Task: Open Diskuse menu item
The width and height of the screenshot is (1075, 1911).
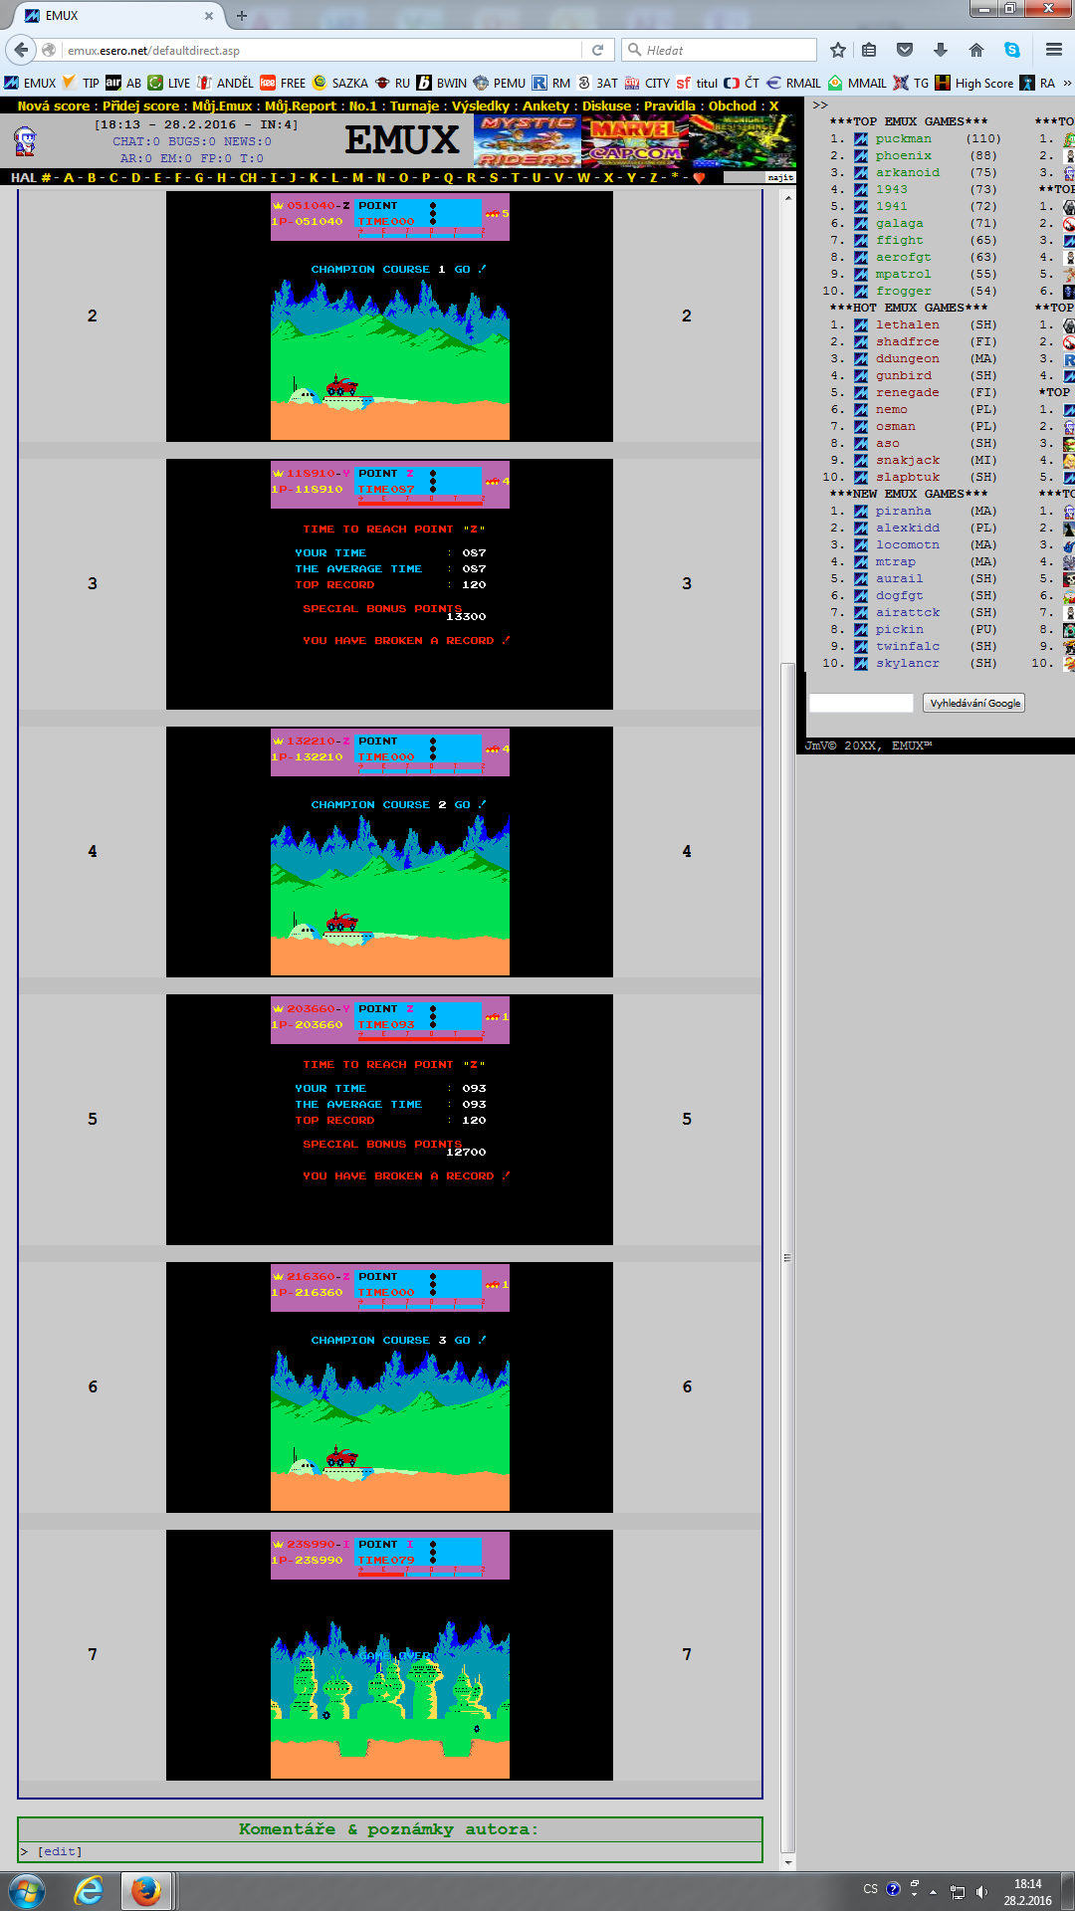Action: click(x=606, y=106)
